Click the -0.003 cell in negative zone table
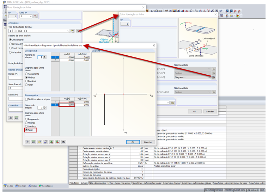The image size is (268, 192). point(67,105)
